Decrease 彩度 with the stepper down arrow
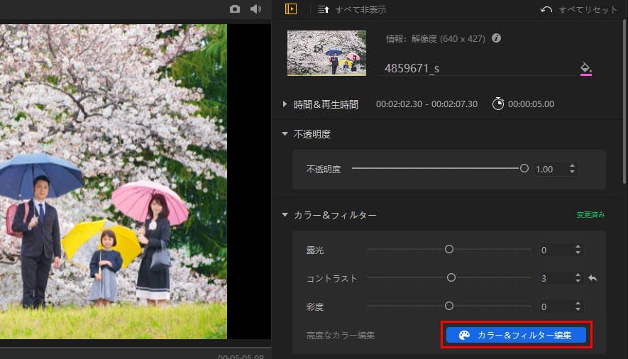The width and height of the screenshot is (628, 359). [578, 310]
